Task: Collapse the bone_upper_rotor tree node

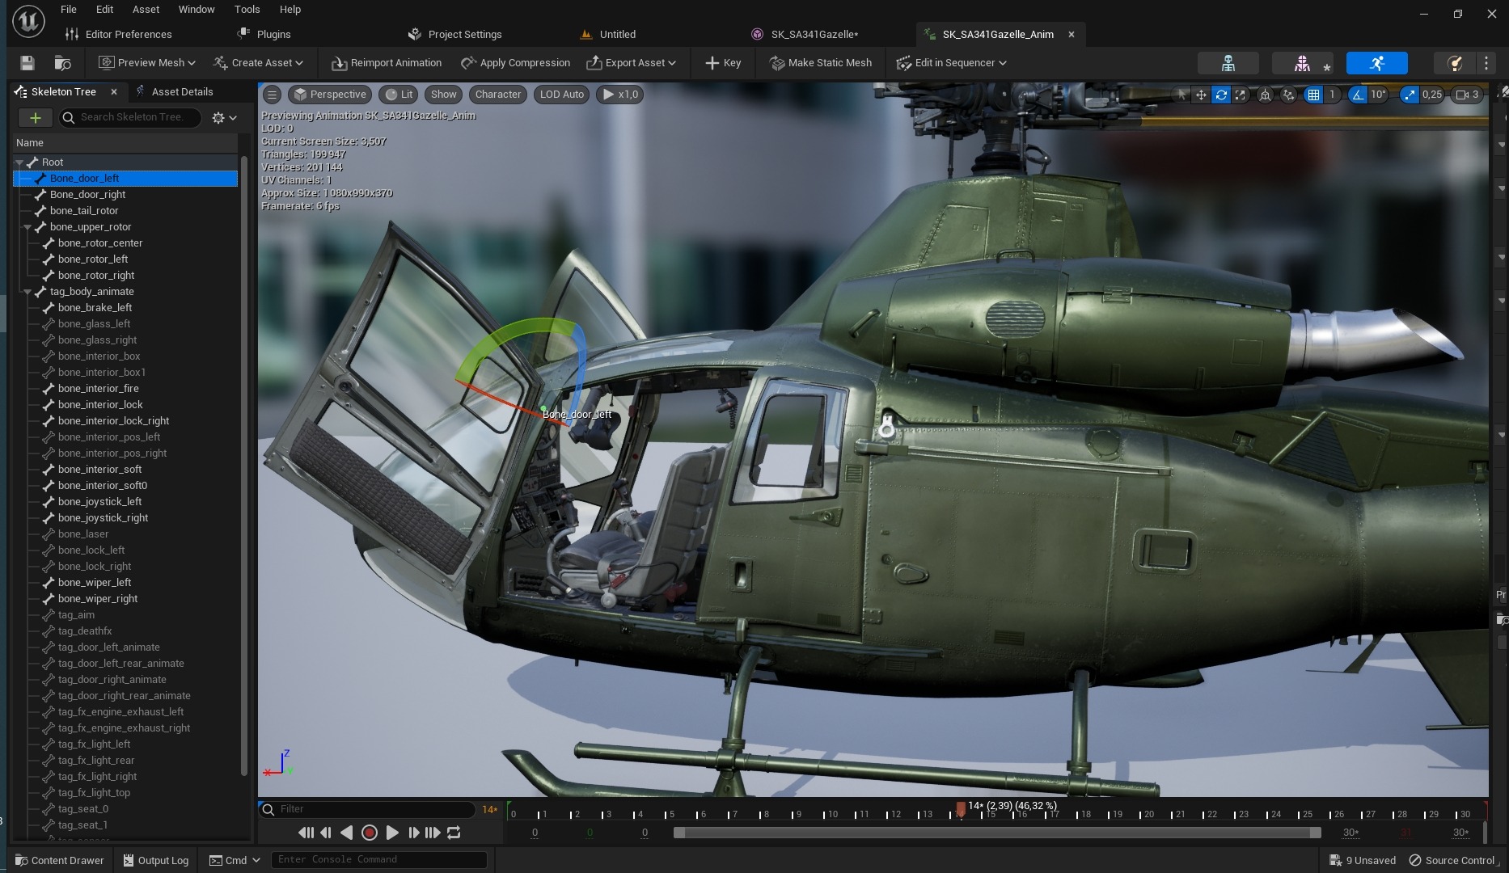Action: tap(27, 227)
